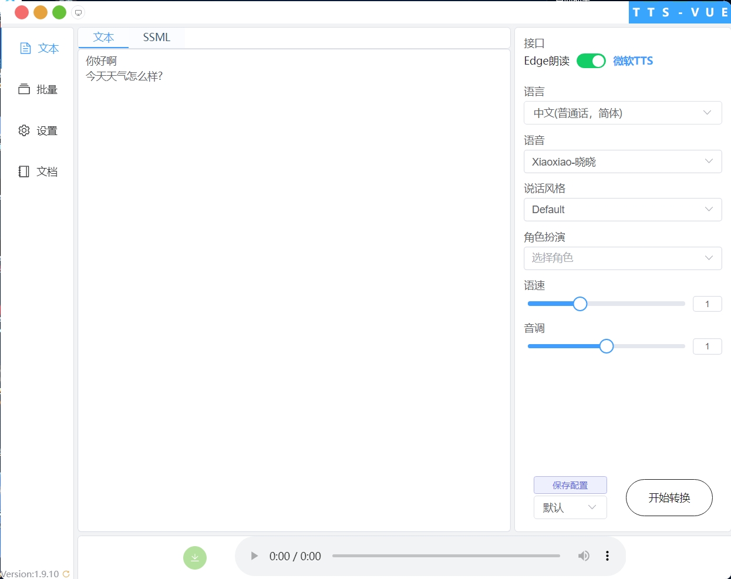Click the 开始转换 start conversion button
The width and height of the screenshot is (731, 579).
pyautogui.click(x=669, y=498)
